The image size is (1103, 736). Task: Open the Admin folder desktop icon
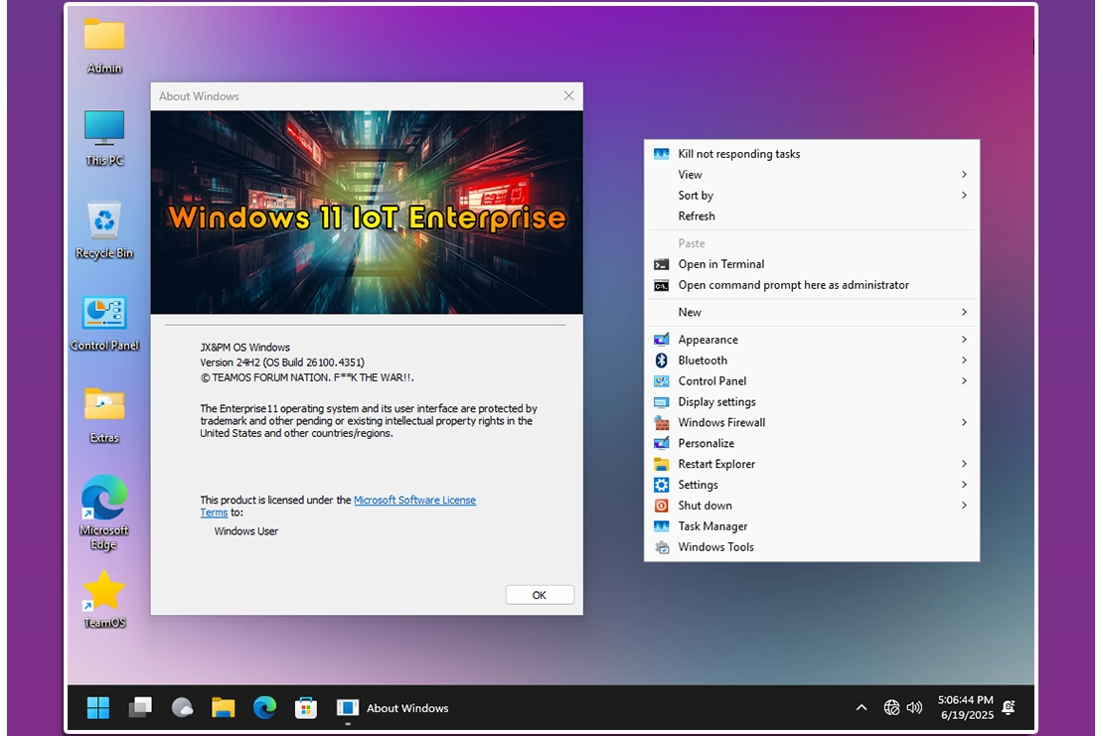pos(104,46)
